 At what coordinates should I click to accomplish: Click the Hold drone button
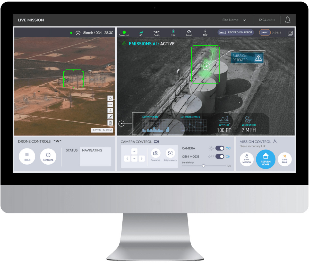pyautogui.click(x=27, y=156)
